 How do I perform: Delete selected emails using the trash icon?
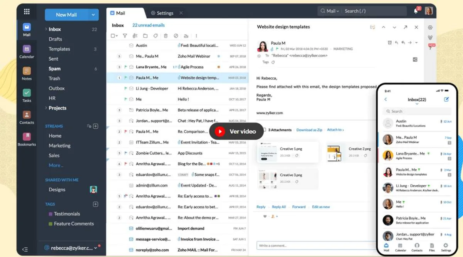(x=166, y=35)
